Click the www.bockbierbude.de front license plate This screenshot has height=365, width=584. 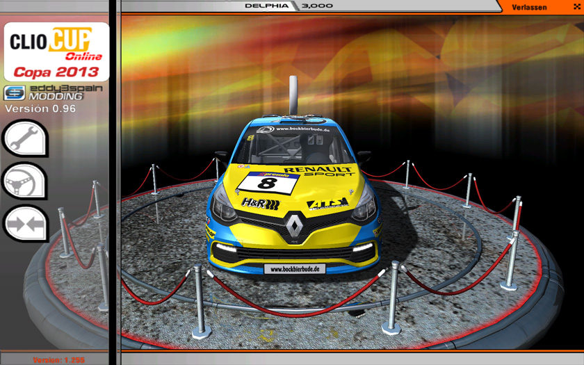294,269
